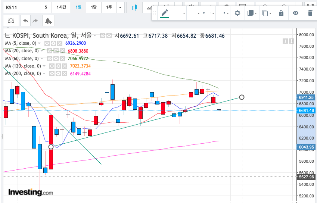Remove the MA (200, close, 0) indicator
Screen dimensions: 317x203
coord(65,74)
